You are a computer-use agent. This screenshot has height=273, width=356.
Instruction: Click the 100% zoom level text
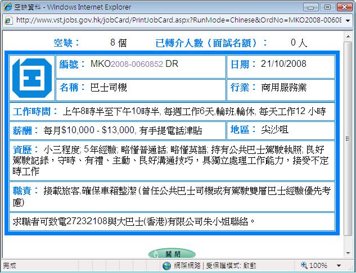click(x=318, y=266)
